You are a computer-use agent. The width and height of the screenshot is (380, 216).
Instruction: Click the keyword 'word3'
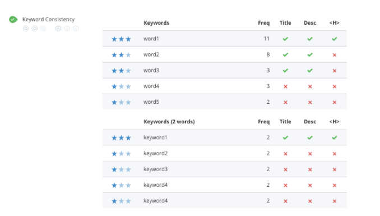pyautogui.click(x=151, y=70)
